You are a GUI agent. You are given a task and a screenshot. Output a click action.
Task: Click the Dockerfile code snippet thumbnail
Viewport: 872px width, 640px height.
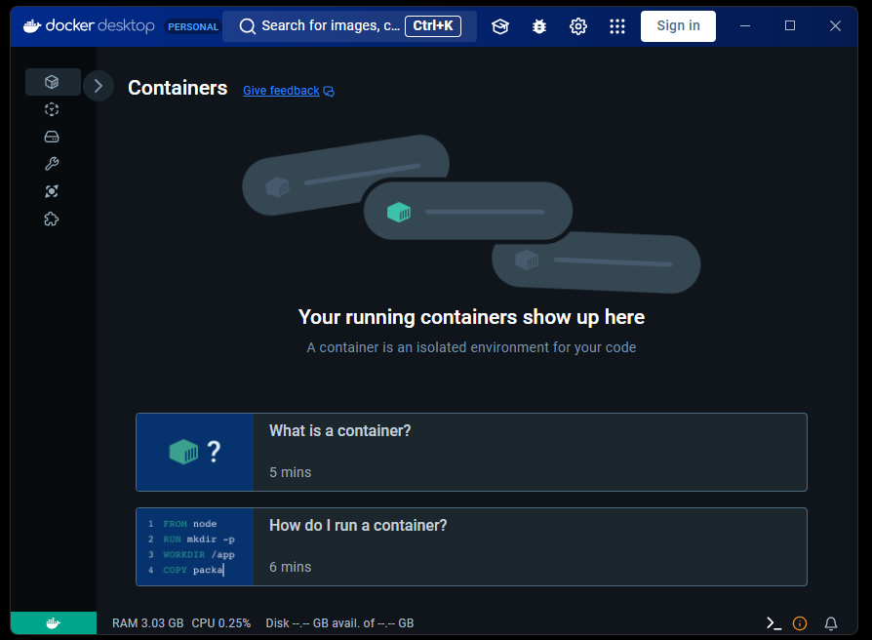tap(195, 546)
